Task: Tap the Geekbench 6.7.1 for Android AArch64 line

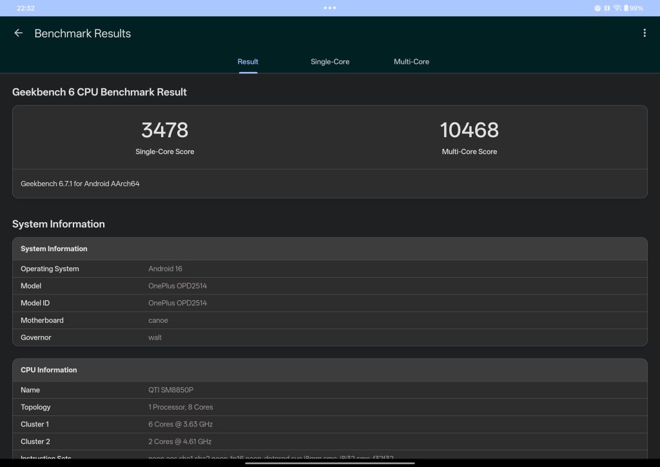Action: [80, 184]
